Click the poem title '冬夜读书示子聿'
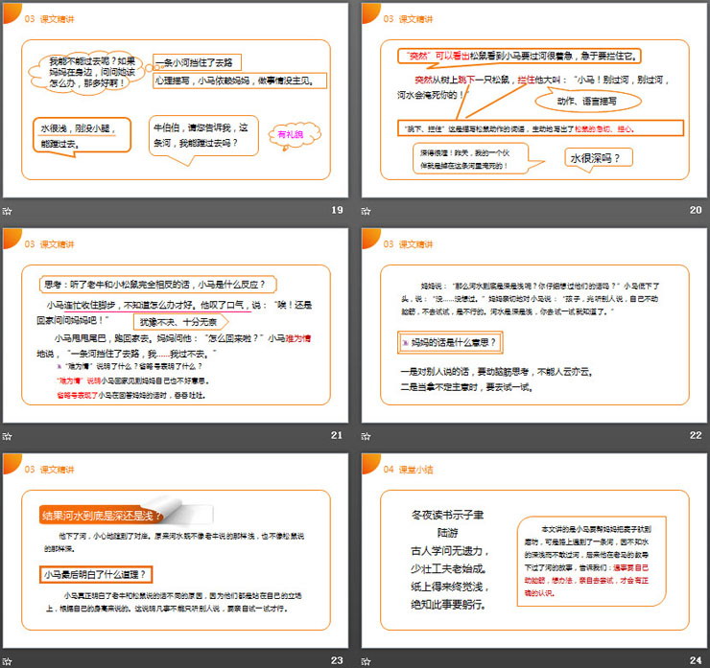 447,515
